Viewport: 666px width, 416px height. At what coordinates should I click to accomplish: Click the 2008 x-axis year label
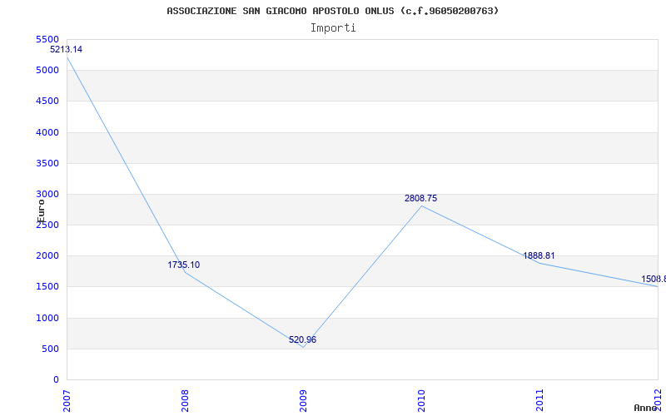click(185, 400)
